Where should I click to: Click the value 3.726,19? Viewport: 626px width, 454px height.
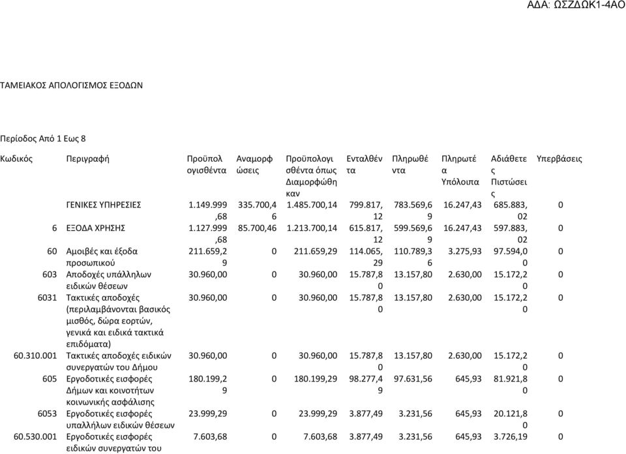tap(510, 437)
